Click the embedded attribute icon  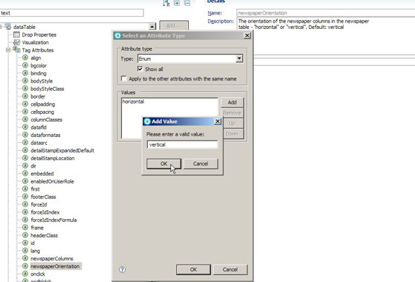(x=25, y=173)
